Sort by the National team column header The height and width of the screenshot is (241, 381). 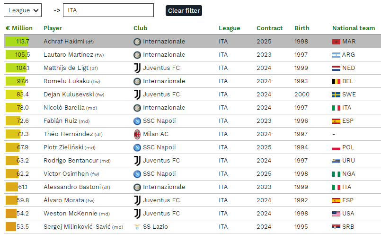pyautogui.click(x=354, y=28)
